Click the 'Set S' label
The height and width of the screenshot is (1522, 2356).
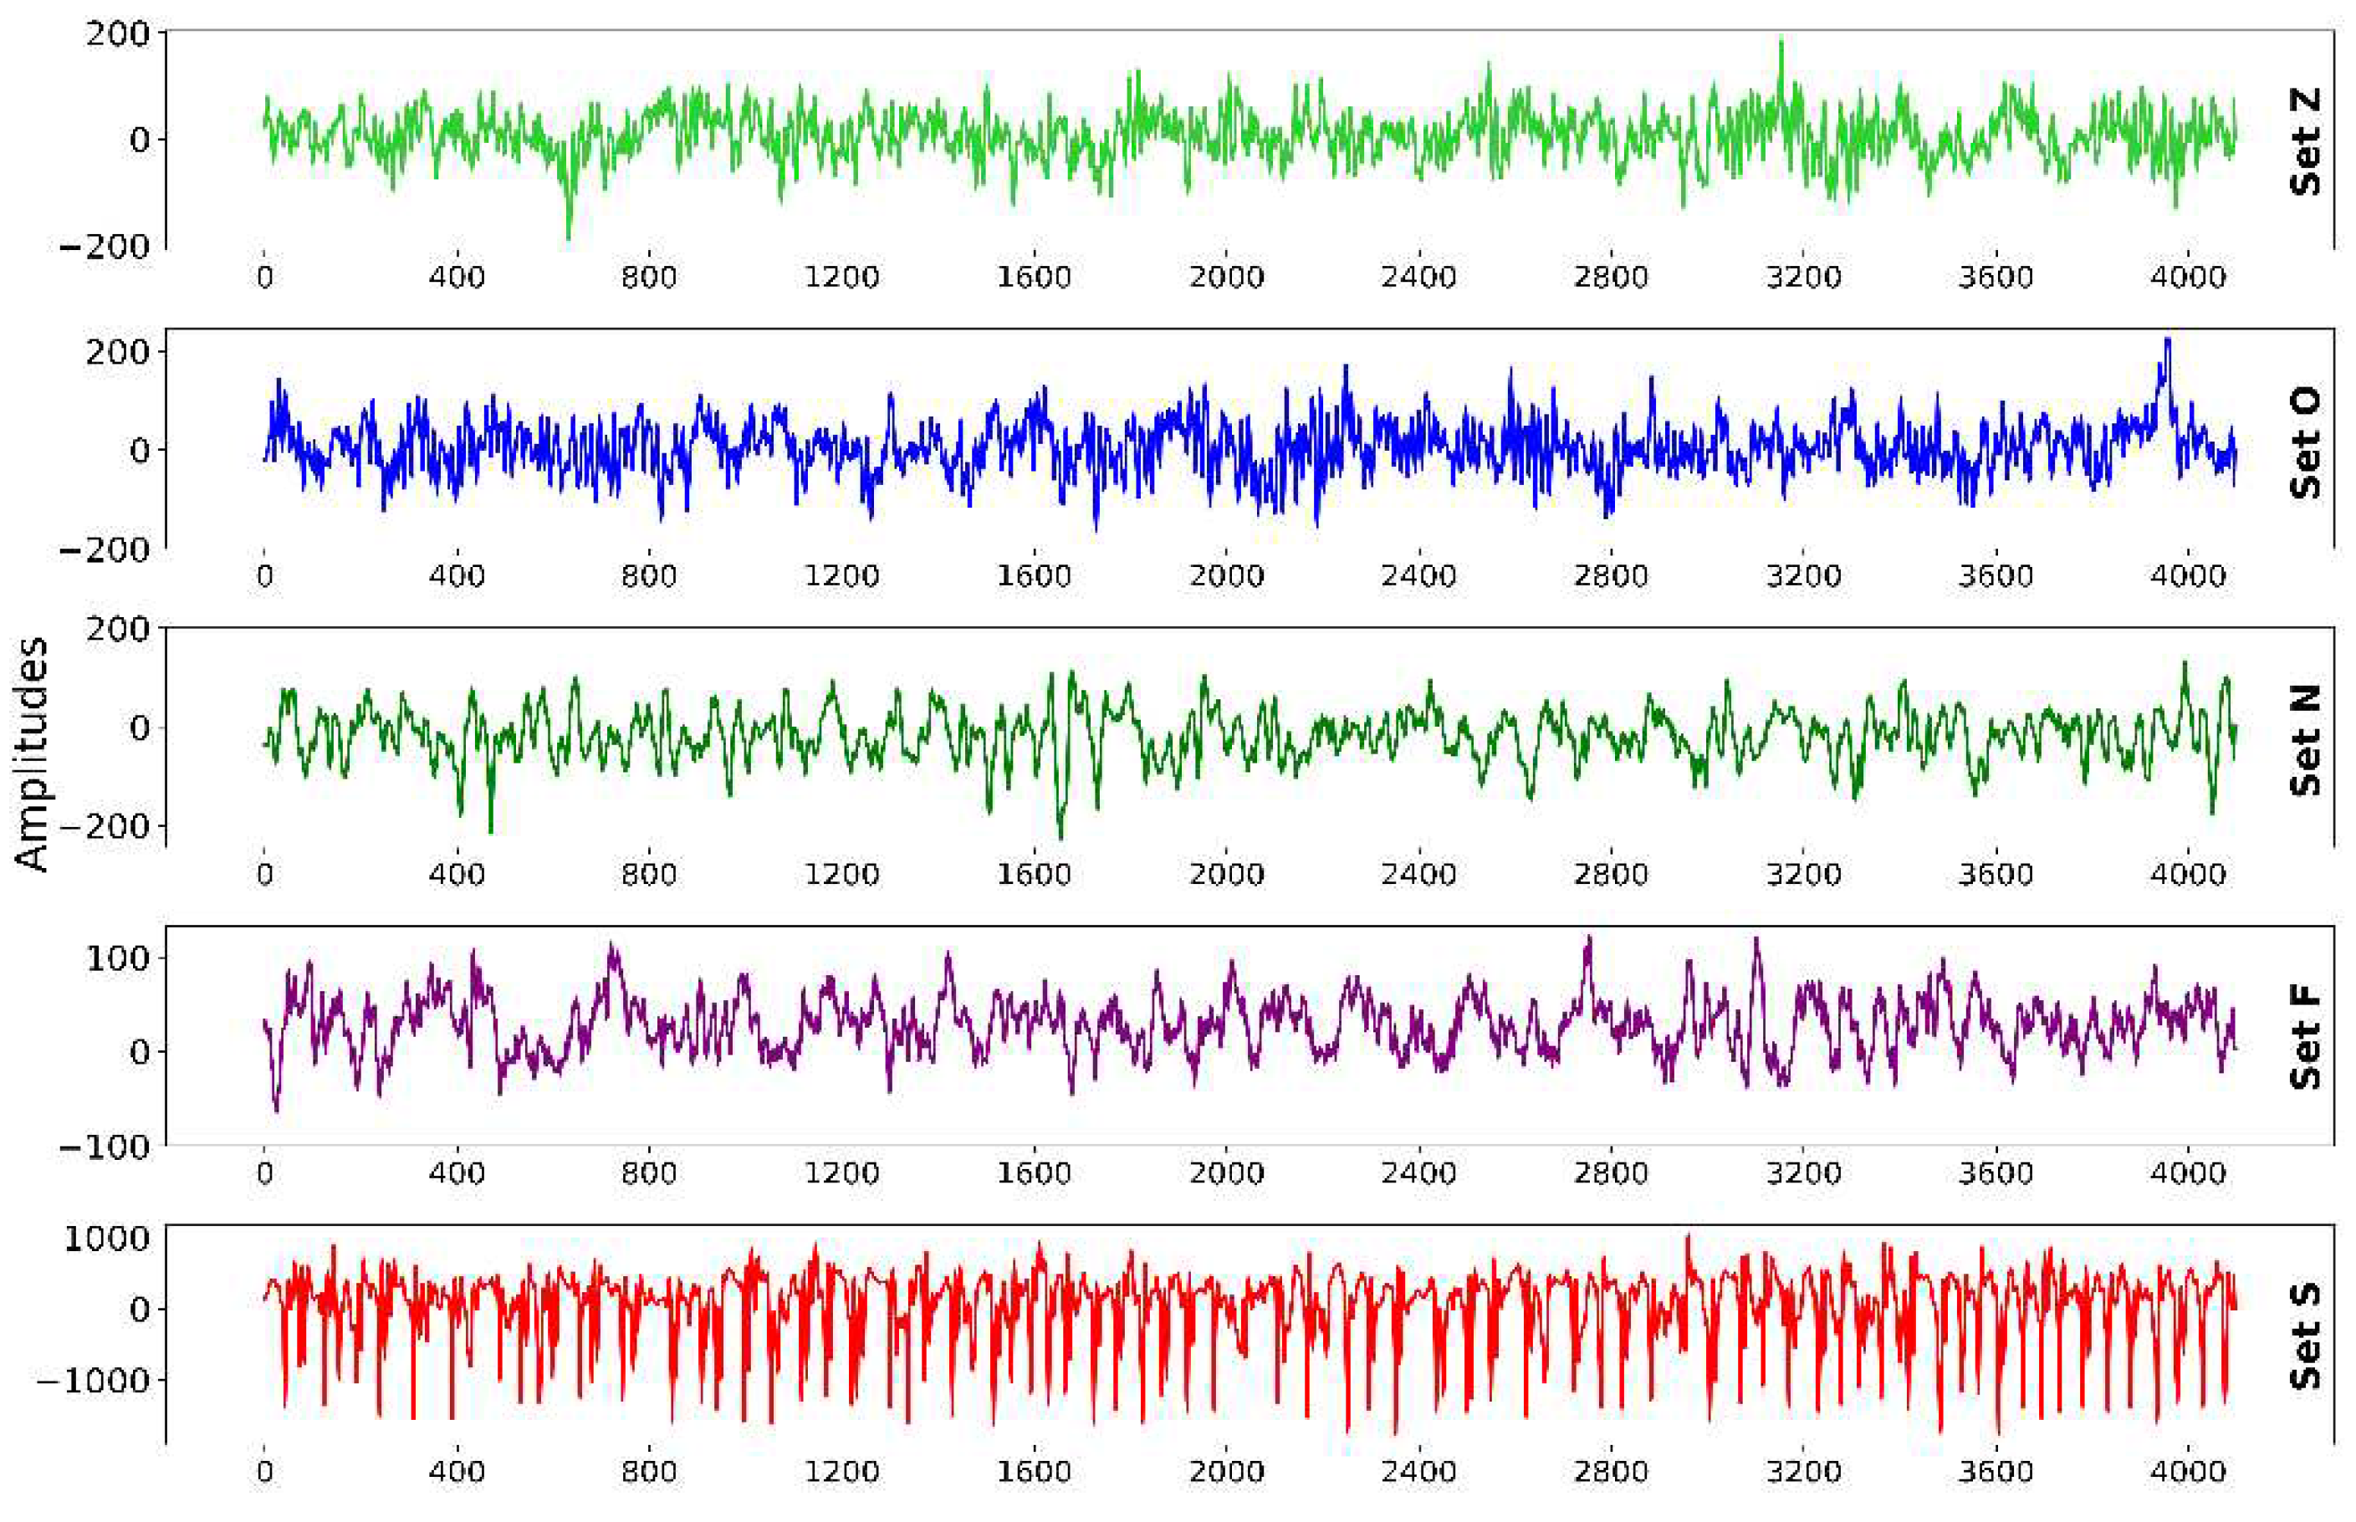[2306, 1336]
